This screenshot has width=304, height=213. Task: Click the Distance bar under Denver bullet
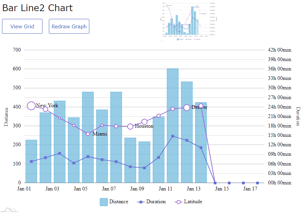187,132
